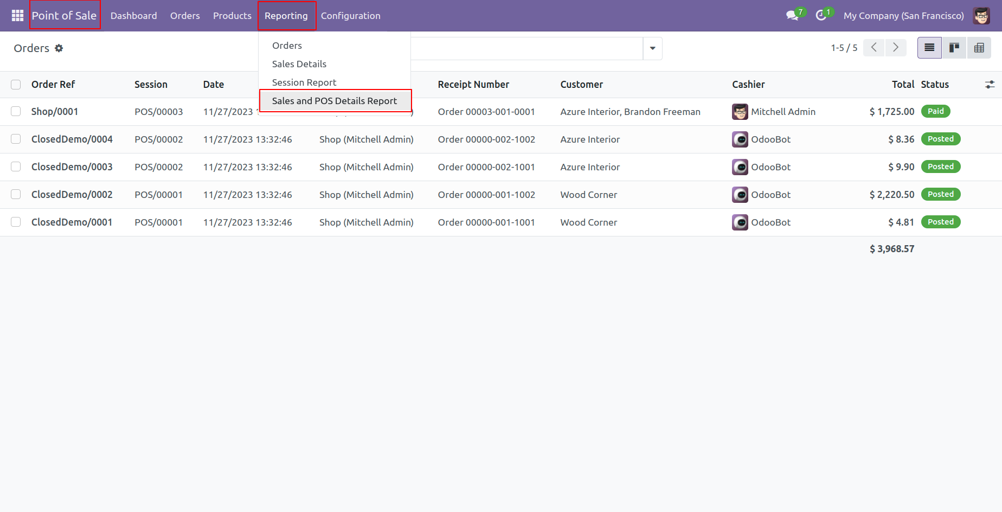
Task: Sort by Order Ref column header
Action: point(53,85)
